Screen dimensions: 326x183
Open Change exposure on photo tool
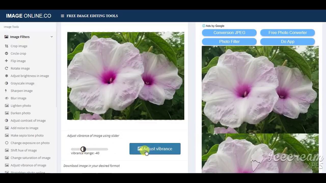[30, 143]
